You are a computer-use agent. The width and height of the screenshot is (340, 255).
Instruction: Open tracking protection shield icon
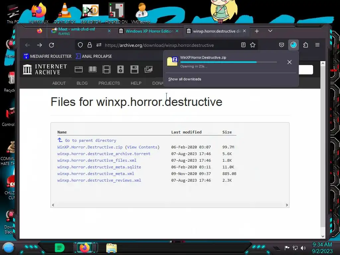[80, 45]
